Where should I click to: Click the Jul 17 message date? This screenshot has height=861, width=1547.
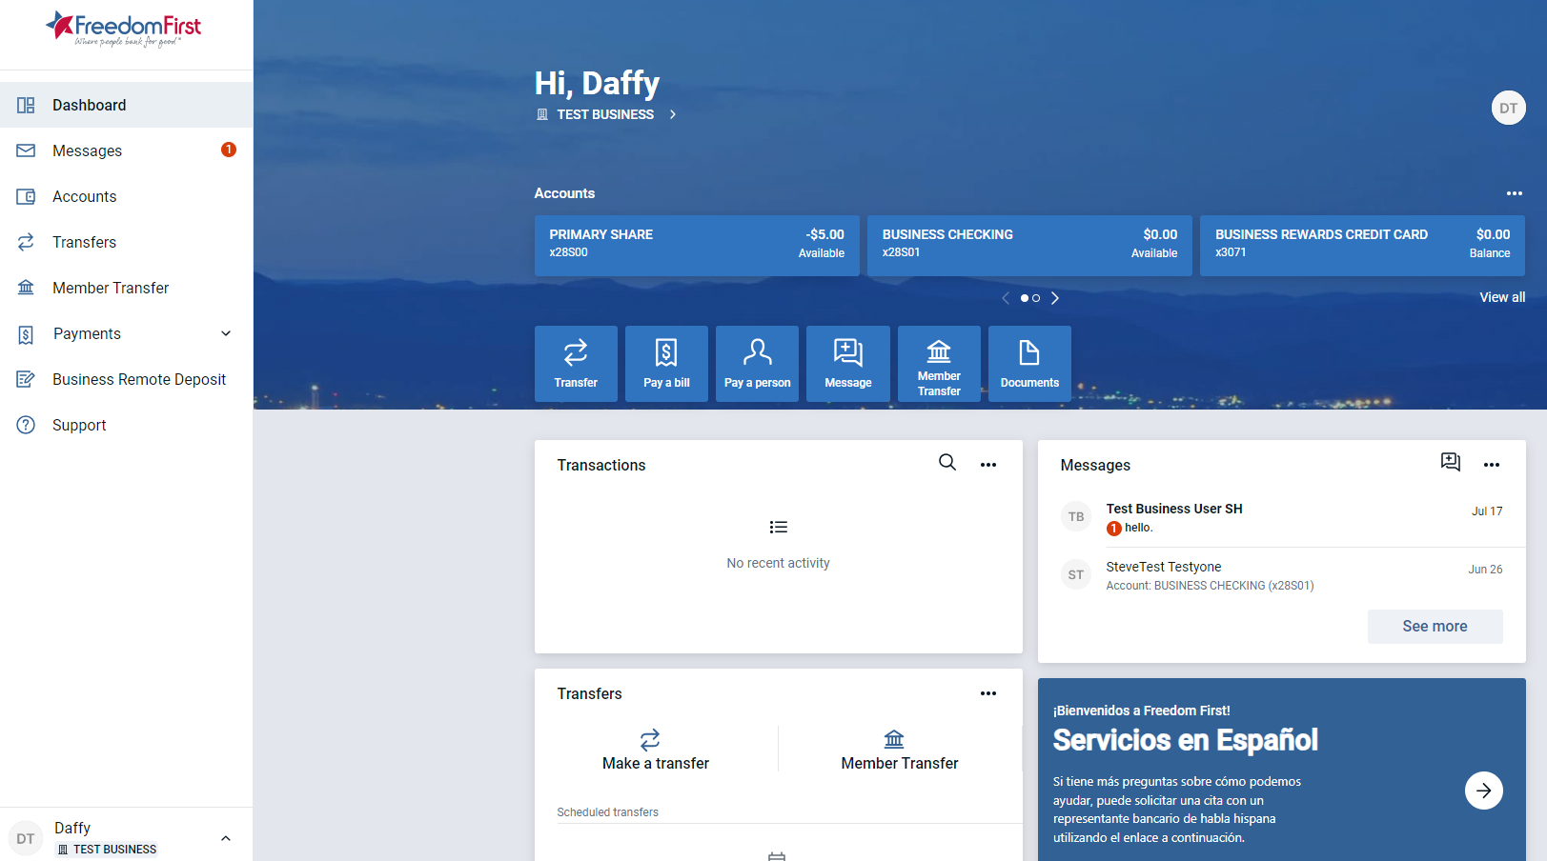(1487, 511)
